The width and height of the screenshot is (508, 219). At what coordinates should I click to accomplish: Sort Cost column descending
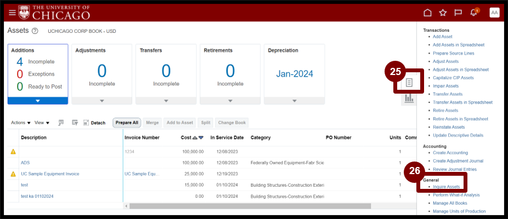click(201, 137)
